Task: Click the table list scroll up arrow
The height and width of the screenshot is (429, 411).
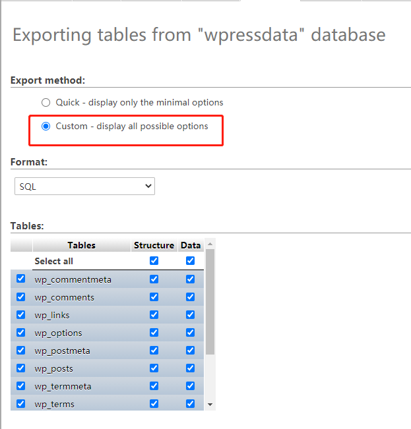Action: [x=210, y=244]
